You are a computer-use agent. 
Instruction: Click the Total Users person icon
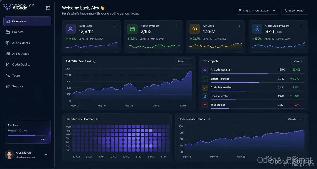pos(71,29)
